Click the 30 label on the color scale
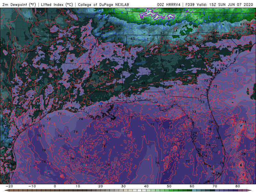Screen dimensions: 256x192 124,186
